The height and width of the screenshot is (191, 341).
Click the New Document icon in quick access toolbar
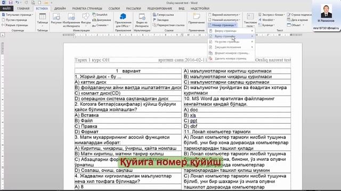point(39,3)
